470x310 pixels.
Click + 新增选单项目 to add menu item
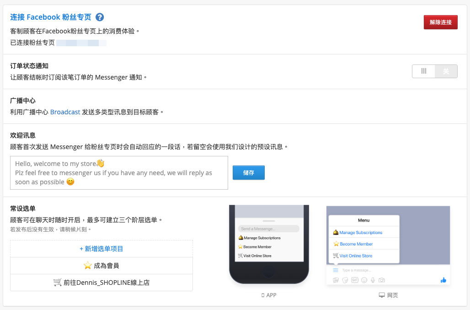(x=101, y=249)
